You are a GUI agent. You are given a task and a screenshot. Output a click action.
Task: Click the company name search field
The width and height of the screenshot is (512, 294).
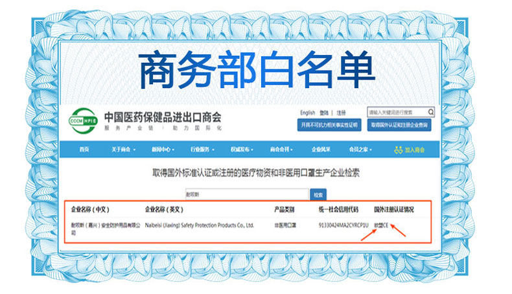[x=246, y=194]
